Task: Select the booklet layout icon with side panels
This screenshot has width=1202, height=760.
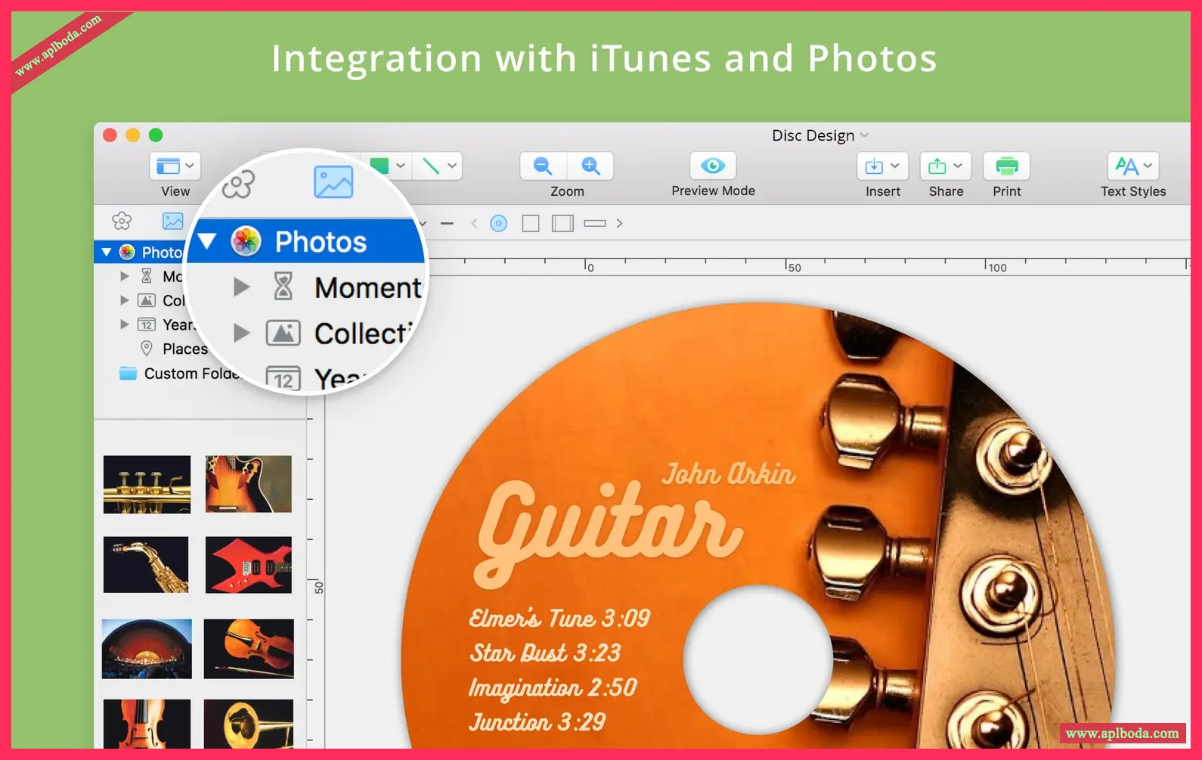Action: click(x=562, y=223)
